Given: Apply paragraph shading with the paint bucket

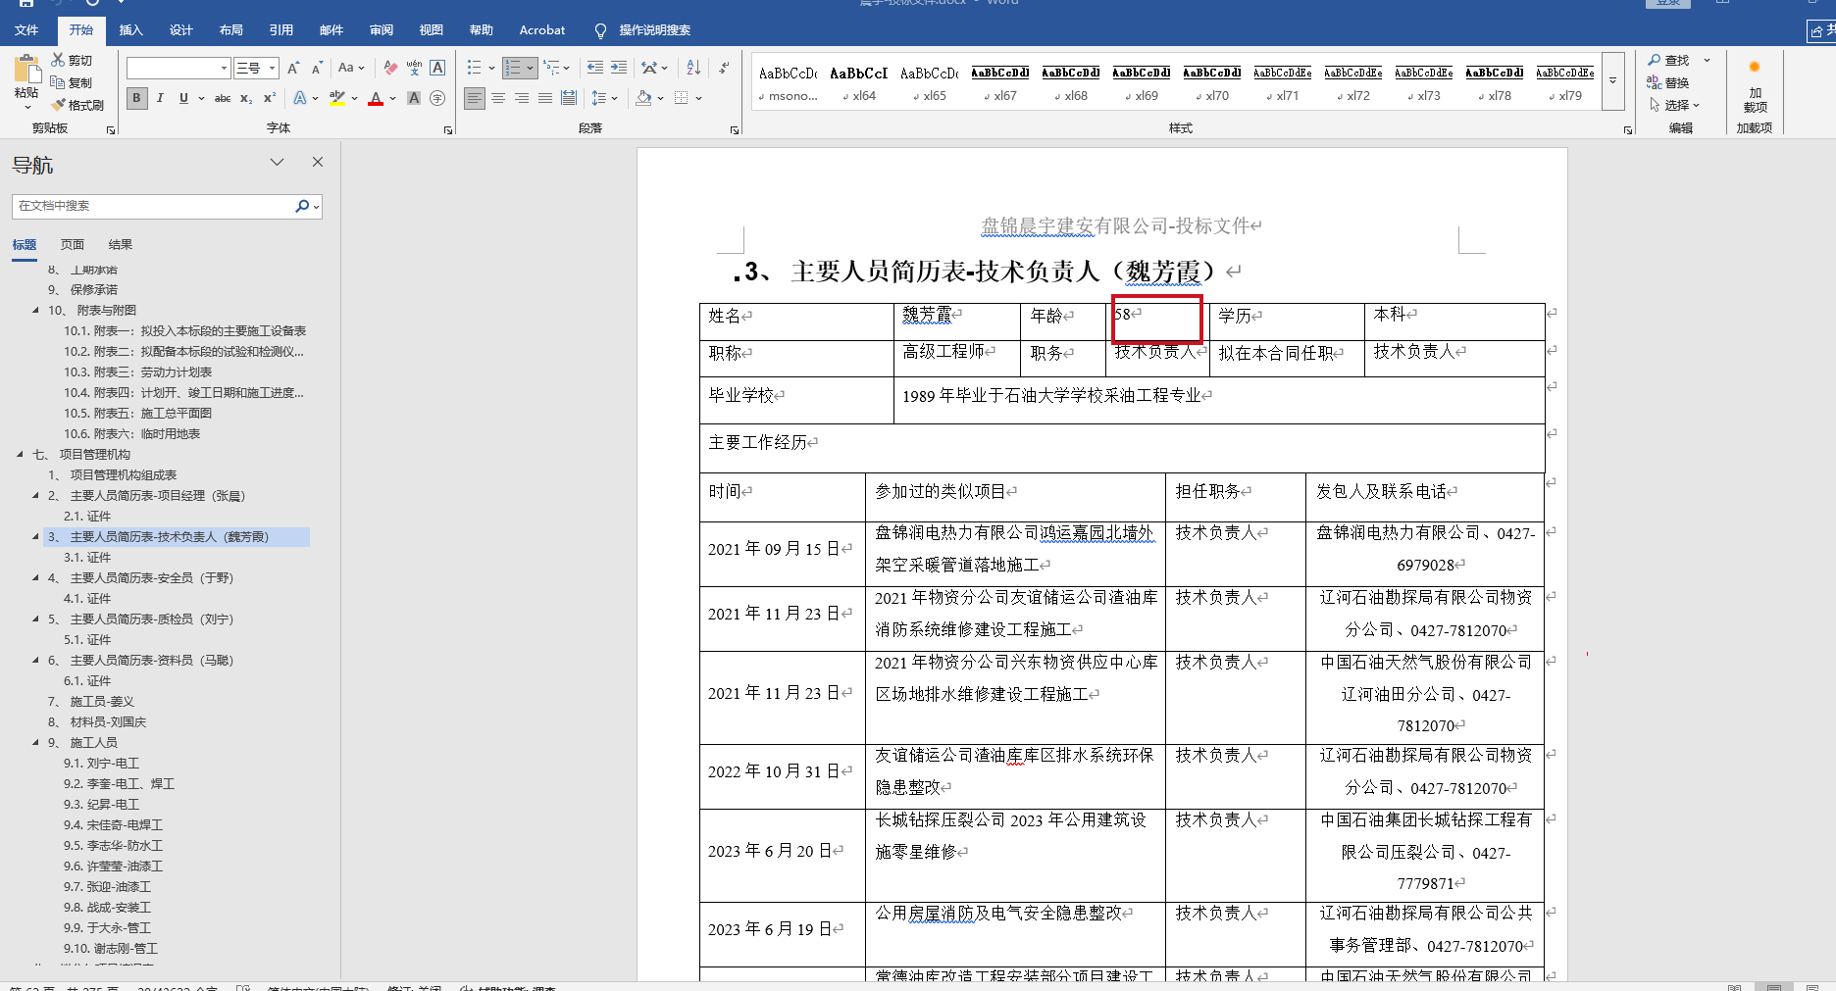Looking at the screenshot, I should click(643, 98).
